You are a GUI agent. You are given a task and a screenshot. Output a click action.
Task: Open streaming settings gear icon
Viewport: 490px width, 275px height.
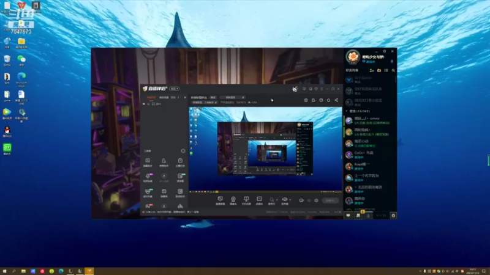click(316, 200)
